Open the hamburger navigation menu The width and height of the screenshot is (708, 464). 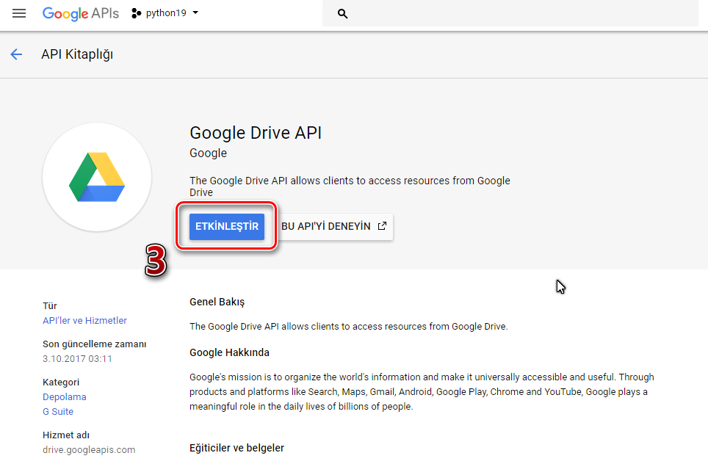tap(19, 13)
